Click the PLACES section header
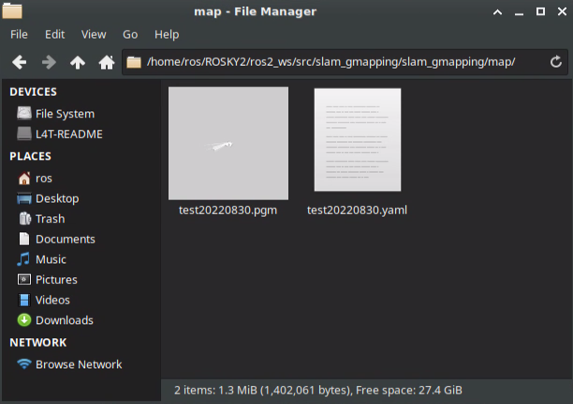Viewport: 573px width, 404px height. pyautogui.click(x=30, y=157)
